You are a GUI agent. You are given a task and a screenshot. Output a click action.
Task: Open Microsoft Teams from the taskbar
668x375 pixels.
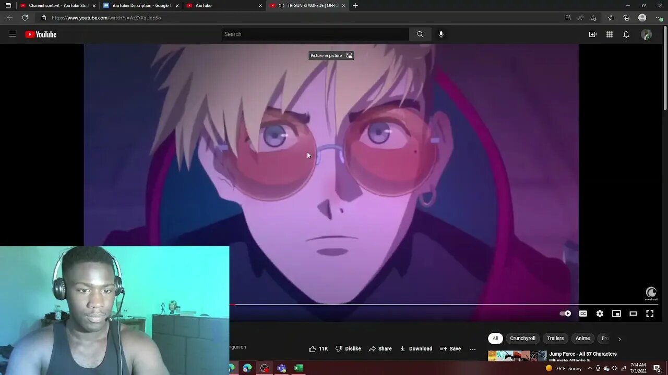(x=282, y=368)
